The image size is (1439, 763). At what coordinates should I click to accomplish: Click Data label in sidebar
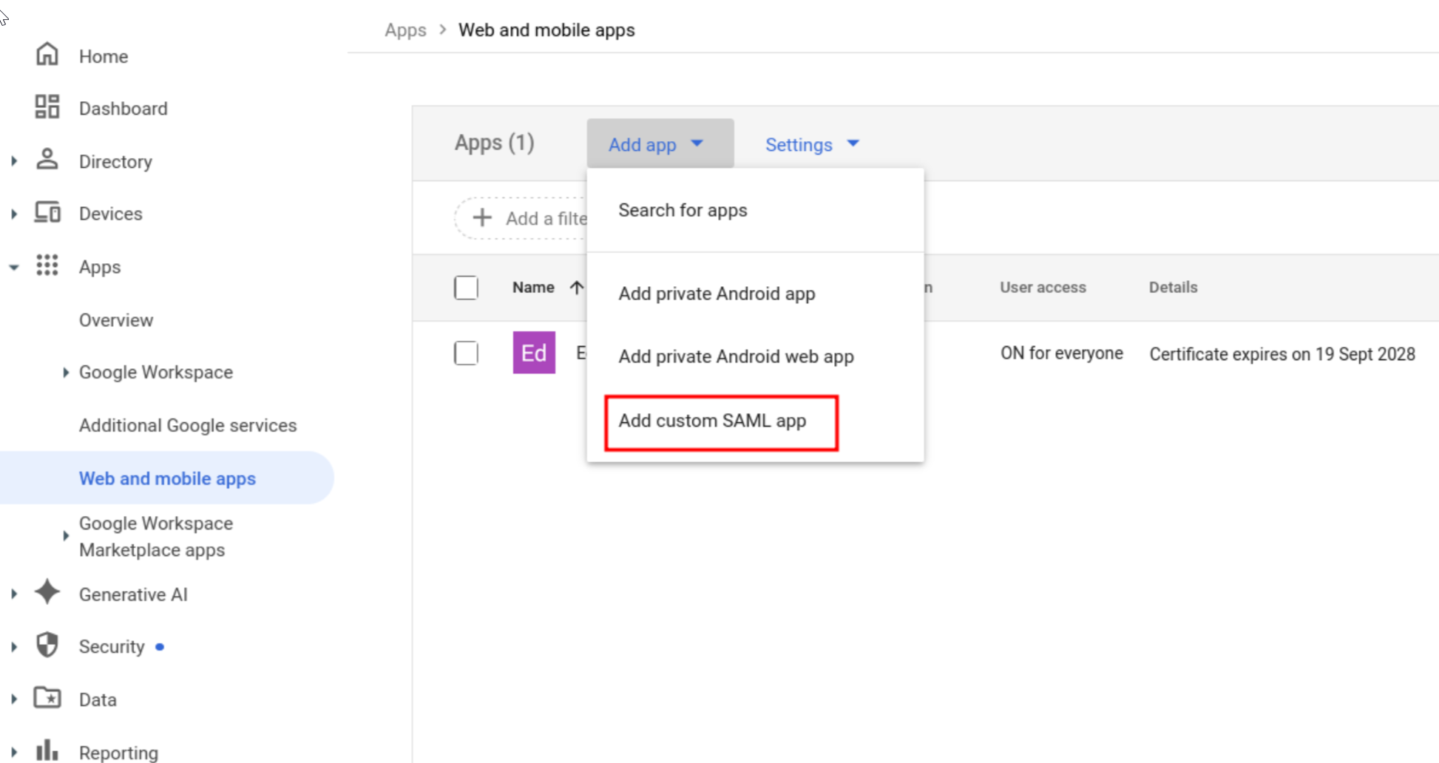(x=98, y=699)
